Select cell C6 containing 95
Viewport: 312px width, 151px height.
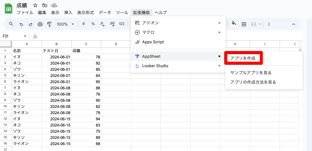[86, 82]
